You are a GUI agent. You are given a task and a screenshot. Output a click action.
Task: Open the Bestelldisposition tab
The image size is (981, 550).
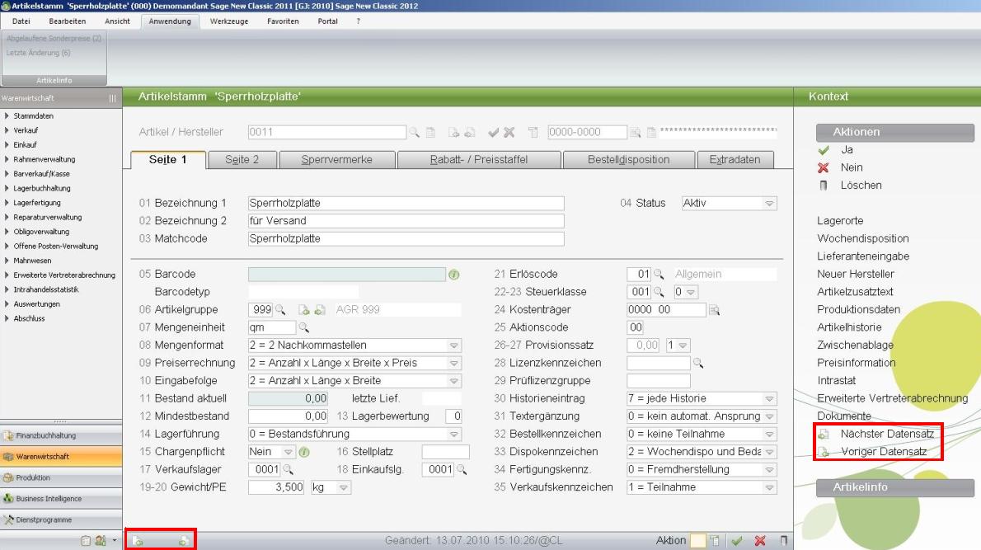tap(629, 159)
